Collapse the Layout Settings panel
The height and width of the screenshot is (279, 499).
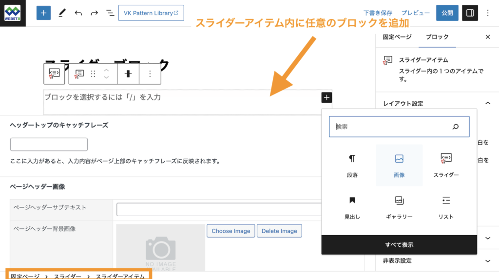coord(487,103)
